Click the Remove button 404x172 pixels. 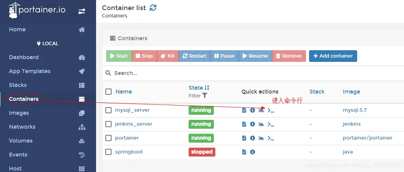tap(289, 56)
